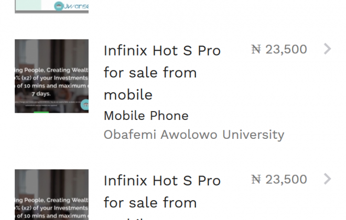Click the chevron beside the first Infinix listing
The width and height of the screenshot is (346, 220).
[x=328, y=49]
